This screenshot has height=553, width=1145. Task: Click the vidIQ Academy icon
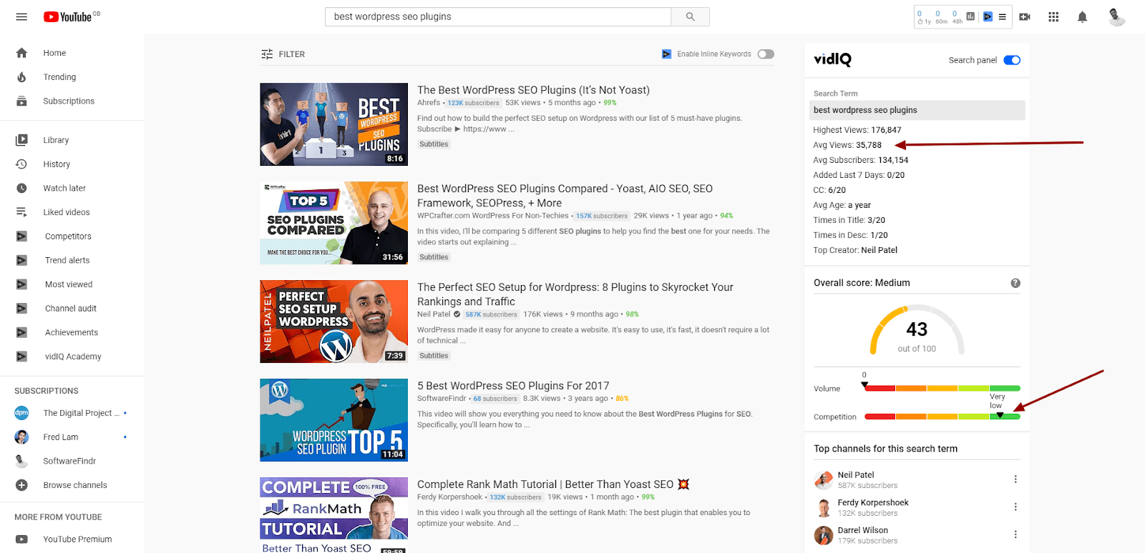[21, 357]
